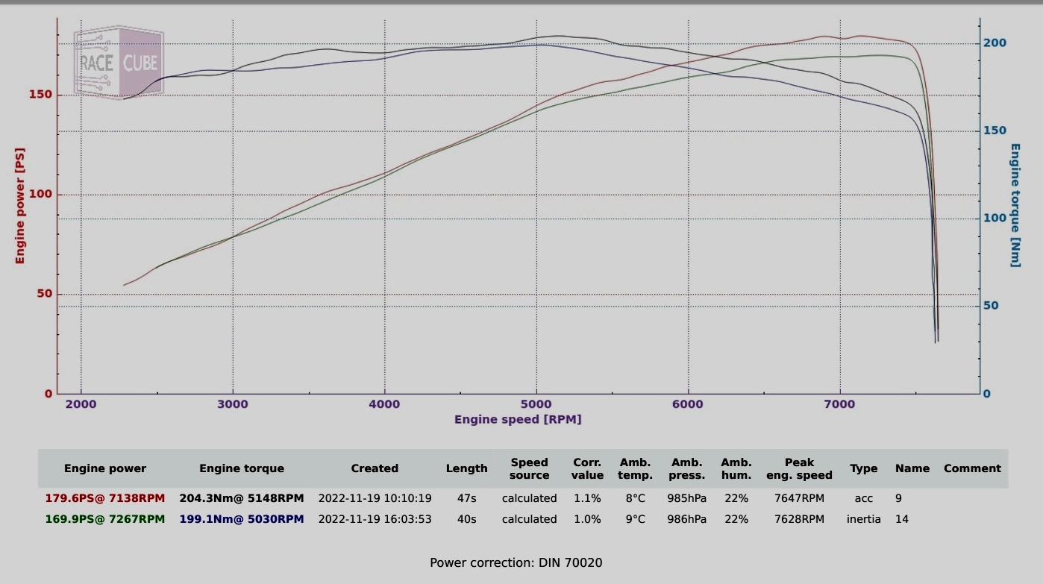Click the 'Engine torque [Nm]' axis label
This screenshot has height=584, width=1043.
click(x=1015, y=205)
